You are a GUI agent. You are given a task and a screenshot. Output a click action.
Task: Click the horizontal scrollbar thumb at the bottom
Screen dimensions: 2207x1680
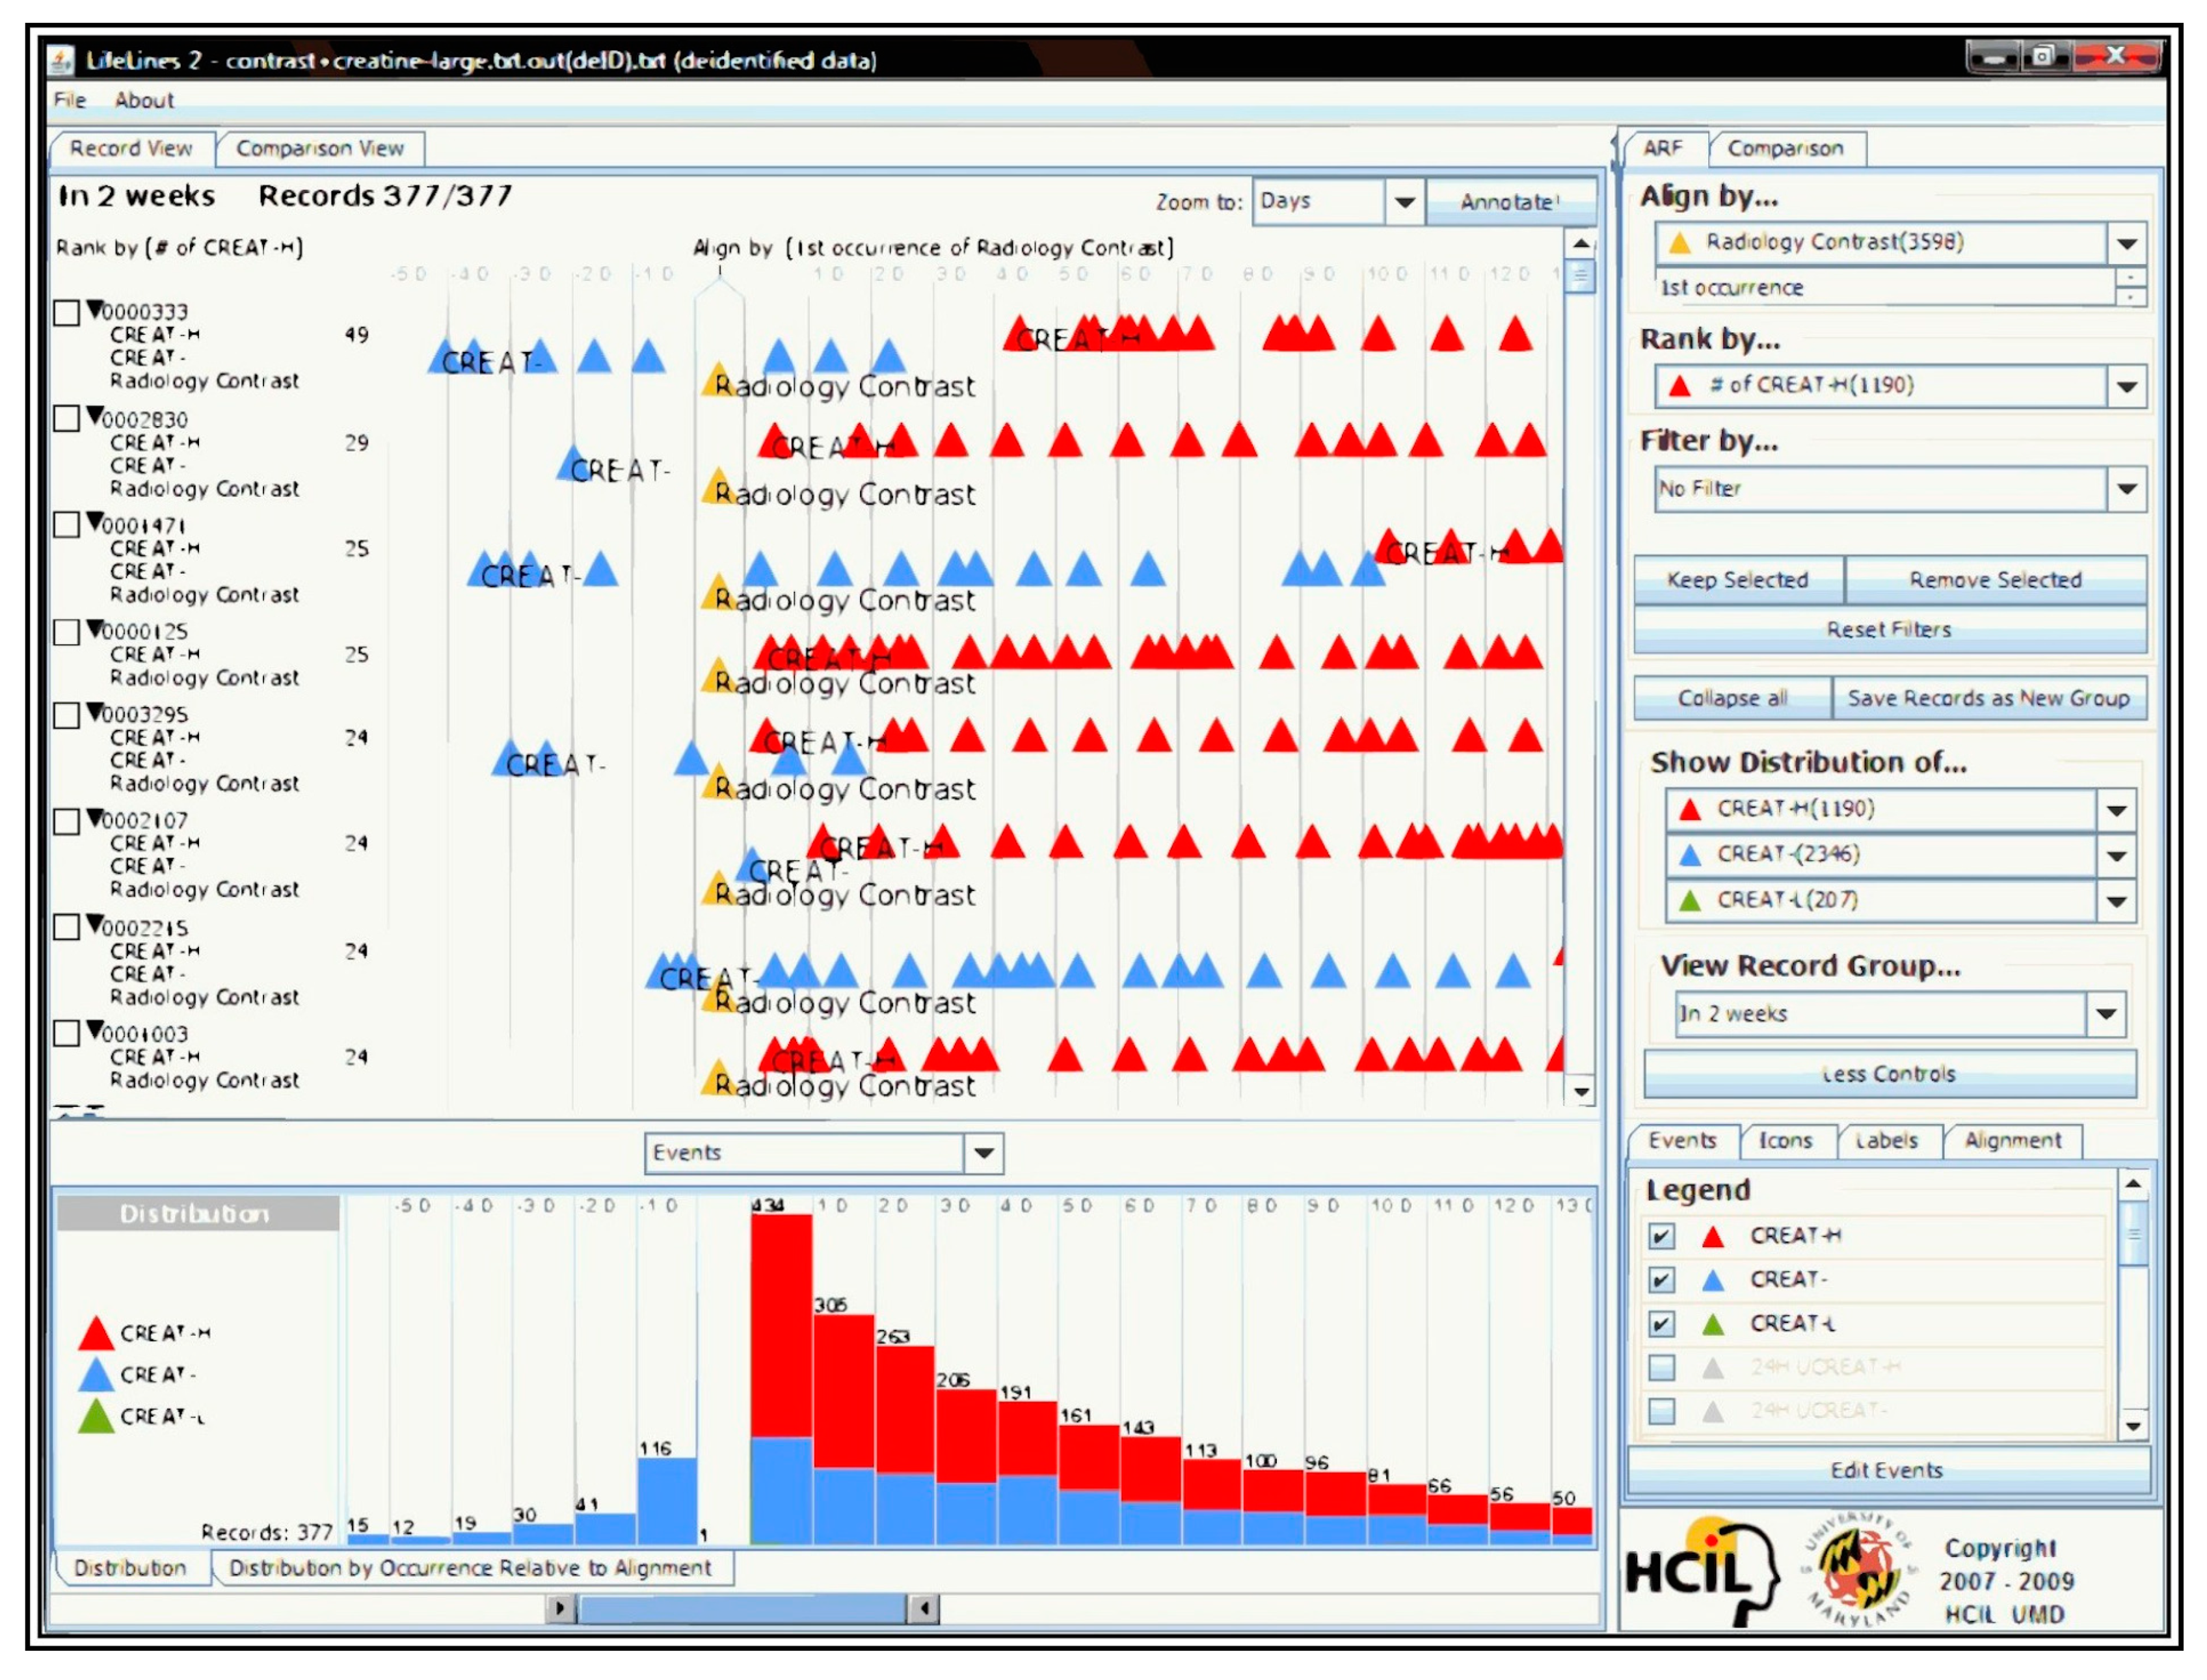point(742,1609)
